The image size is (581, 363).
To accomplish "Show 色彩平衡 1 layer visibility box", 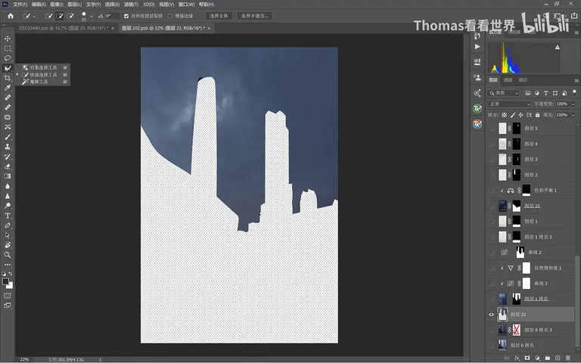I will 491,191.
